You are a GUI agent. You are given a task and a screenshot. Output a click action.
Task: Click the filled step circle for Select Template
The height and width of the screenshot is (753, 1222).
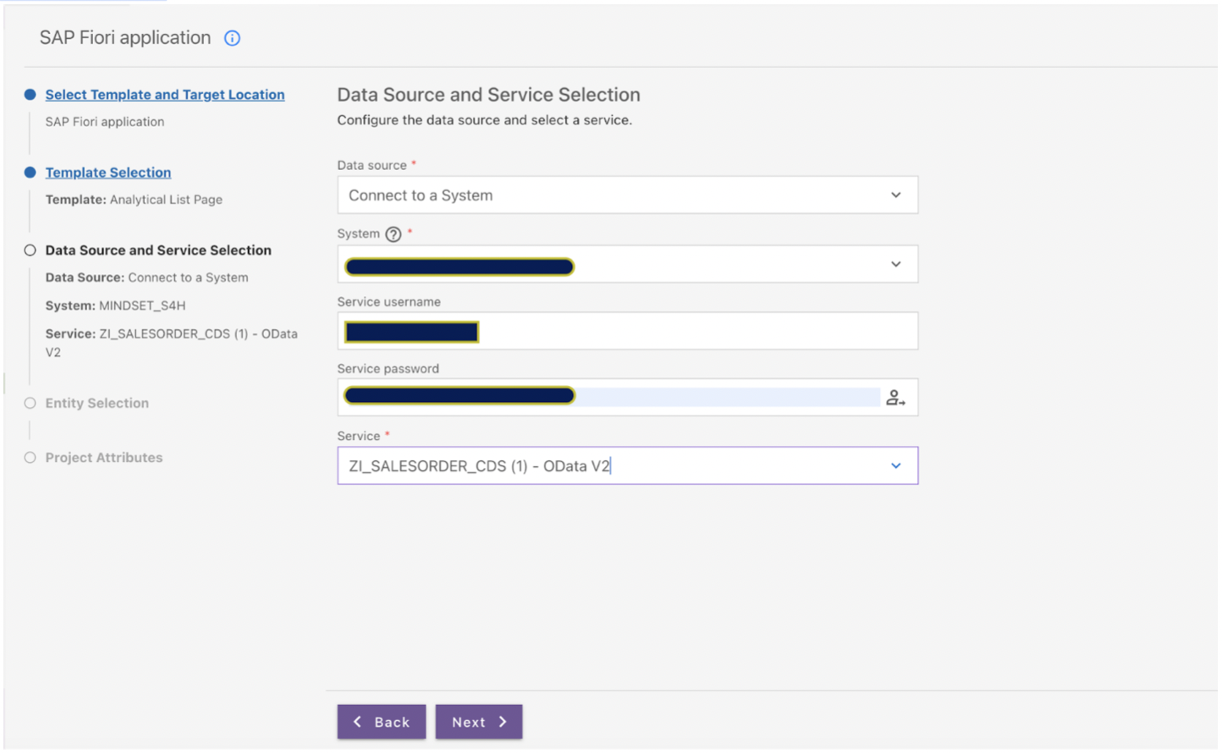[30, 95]
